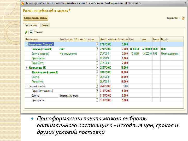Click the 1C application logo icon
Viewport: 188px width, 141px height.
(23, 3)
